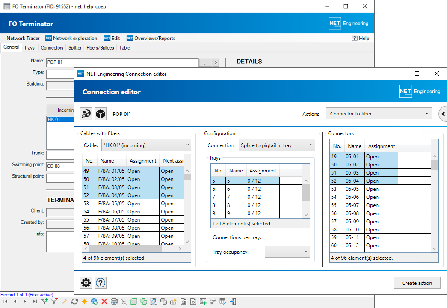
Task: Click the gray overlapping squares icon
Action: coord(164,302)
